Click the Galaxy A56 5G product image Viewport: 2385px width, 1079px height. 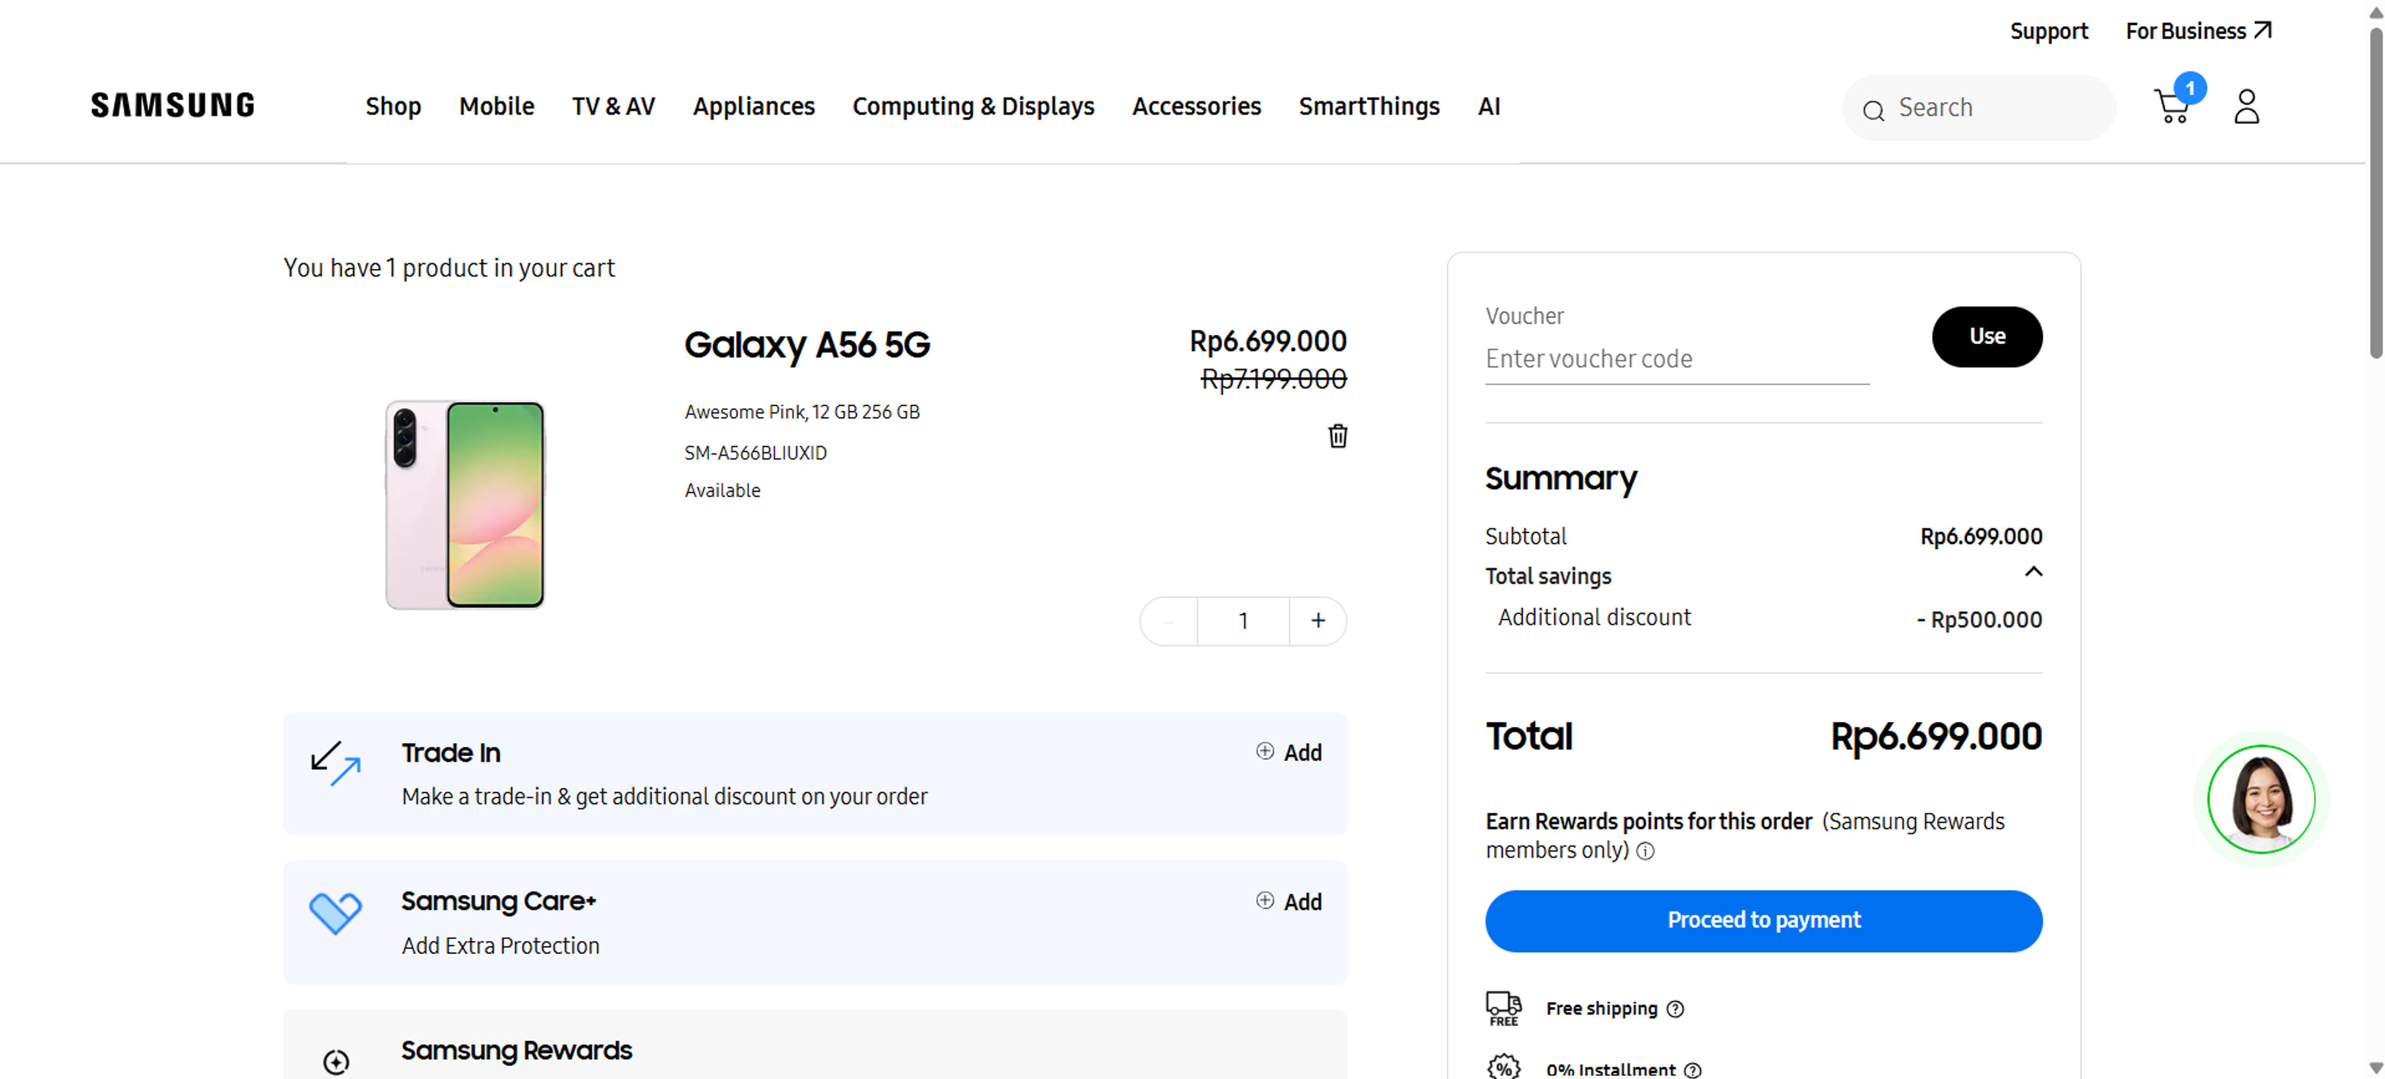tap(464, 505)
